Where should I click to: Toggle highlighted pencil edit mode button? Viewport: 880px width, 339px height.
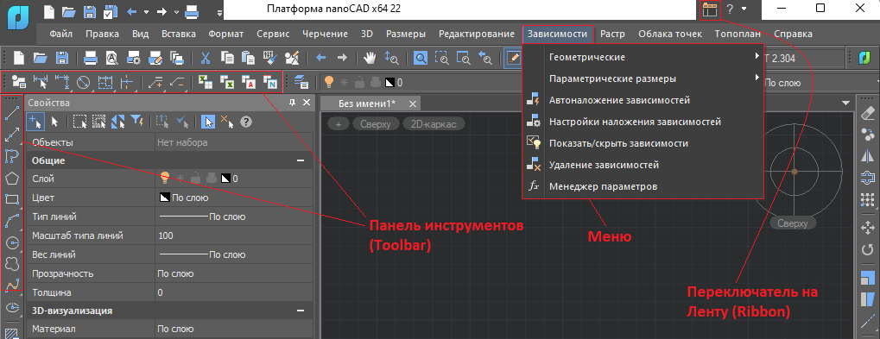[x=512, y=57]
